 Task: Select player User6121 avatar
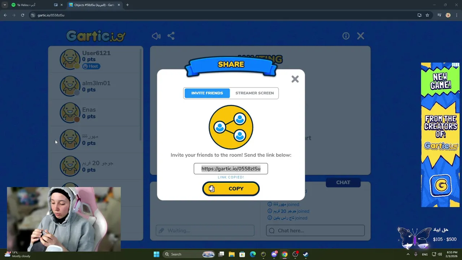70,59
